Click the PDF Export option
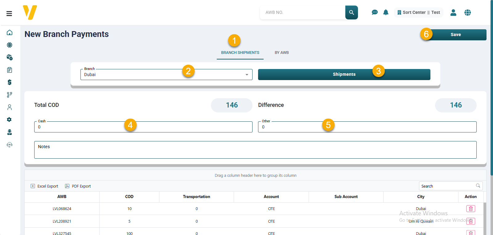This screenshot has height=235, width=493. point(78,186)
